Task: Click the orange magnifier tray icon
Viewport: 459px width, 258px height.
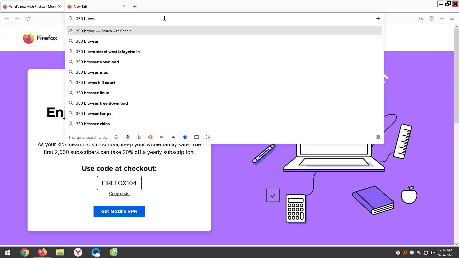Action: (x=405, y=253)
